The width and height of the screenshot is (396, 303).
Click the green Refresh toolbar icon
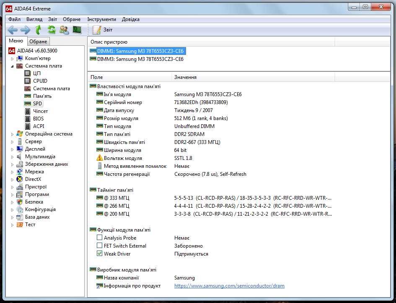[x=52, y=30]
